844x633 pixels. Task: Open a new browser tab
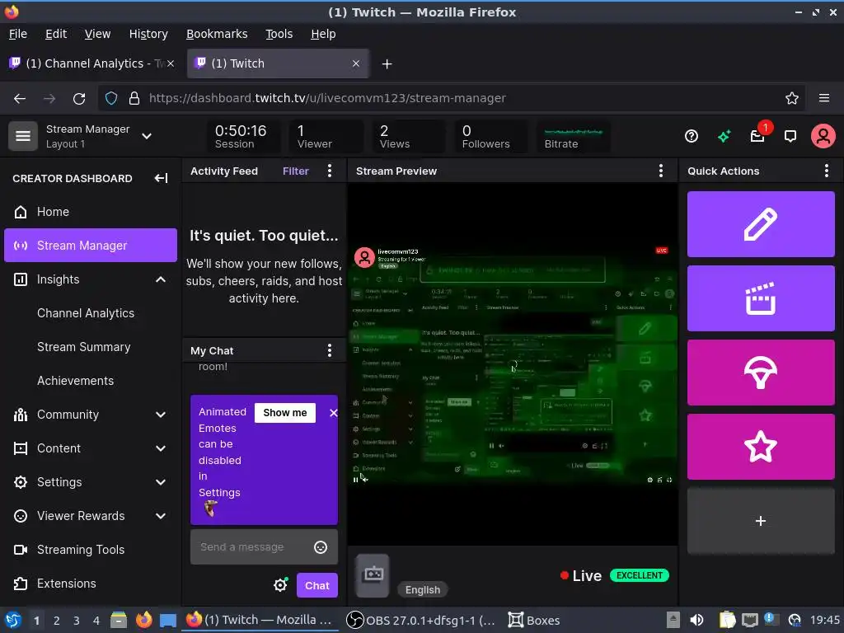click(387, 64)
